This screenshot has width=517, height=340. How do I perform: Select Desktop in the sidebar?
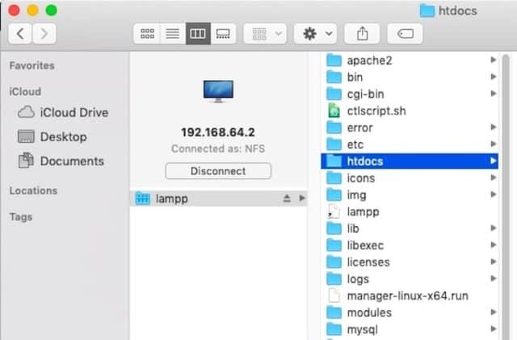point(63,136)
